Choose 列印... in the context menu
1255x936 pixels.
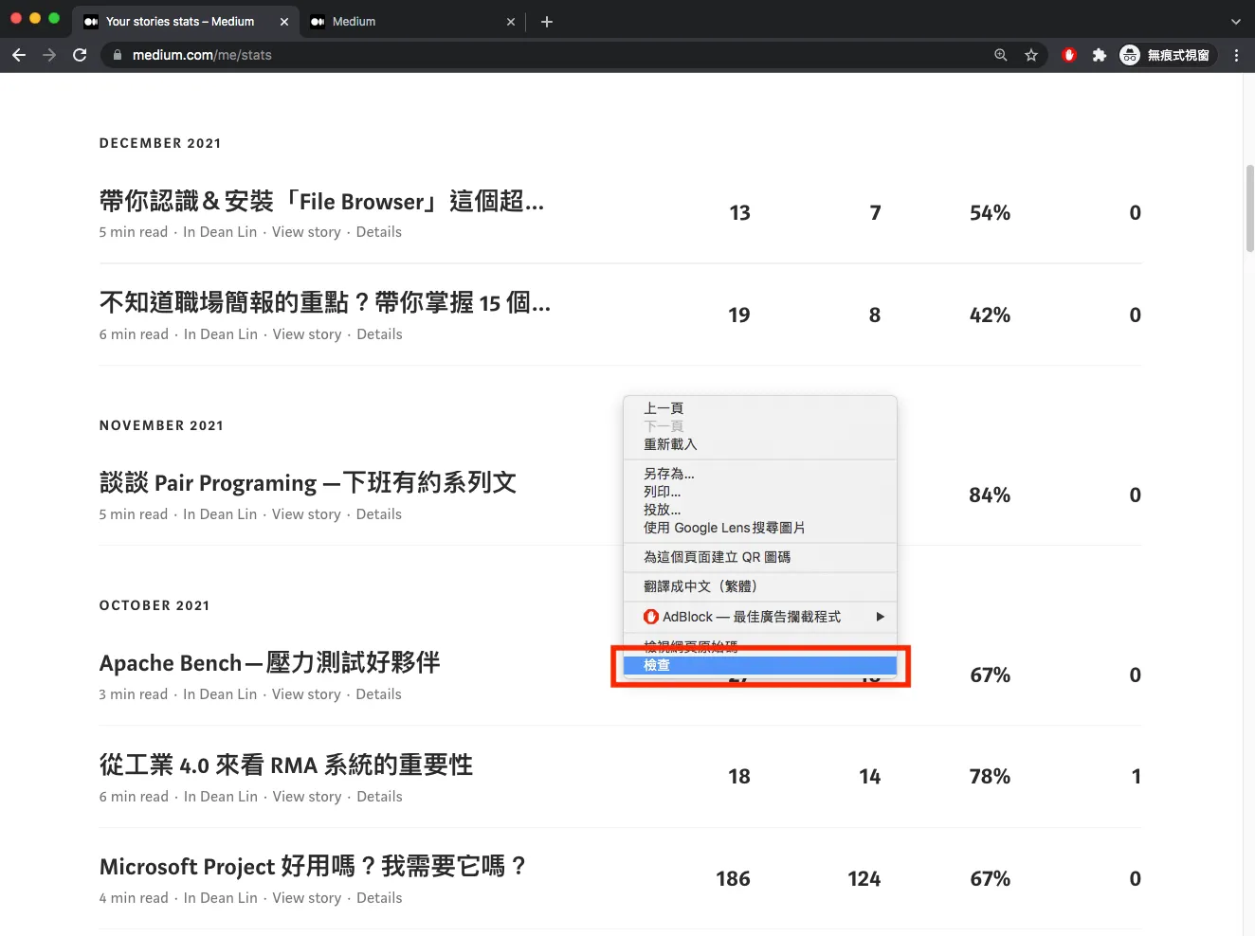(760, 492)
